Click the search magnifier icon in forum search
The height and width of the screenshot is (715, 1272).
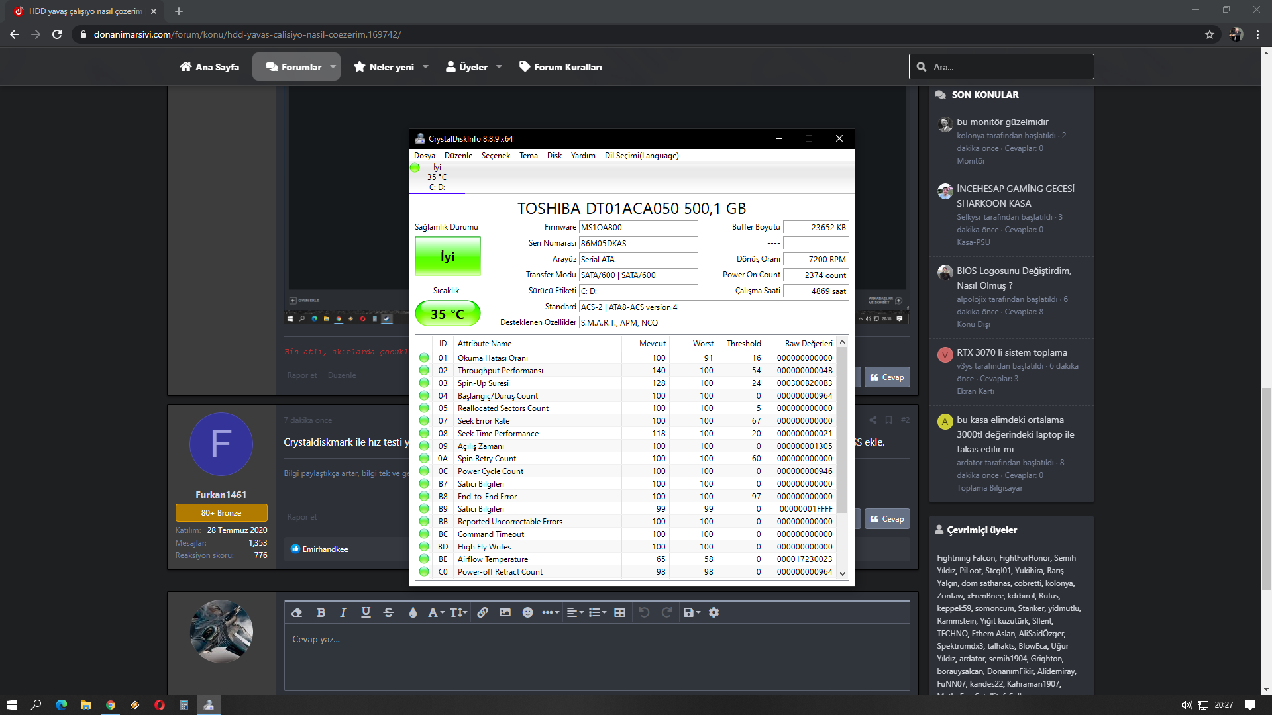pos(922,67)
